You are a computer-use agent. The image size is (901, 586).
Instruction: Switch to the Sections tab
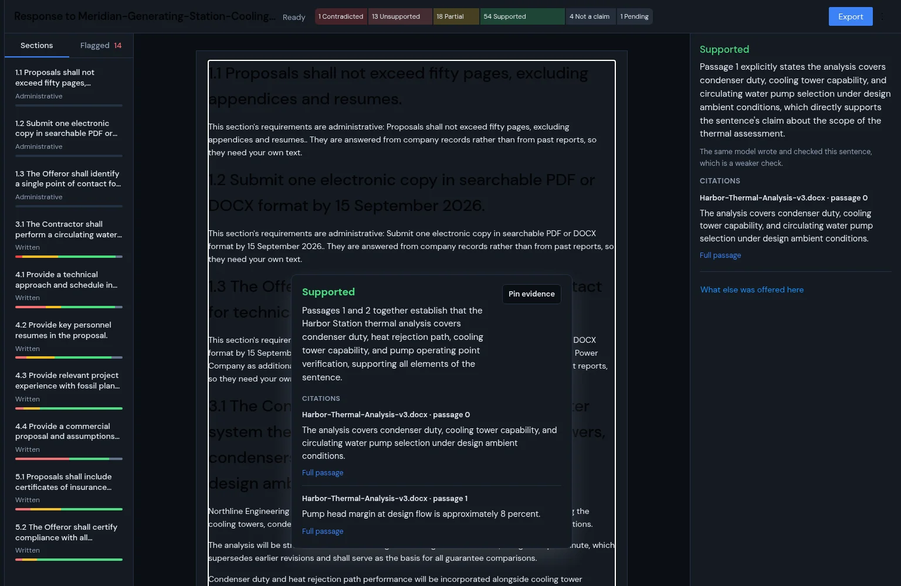point(36,45)
